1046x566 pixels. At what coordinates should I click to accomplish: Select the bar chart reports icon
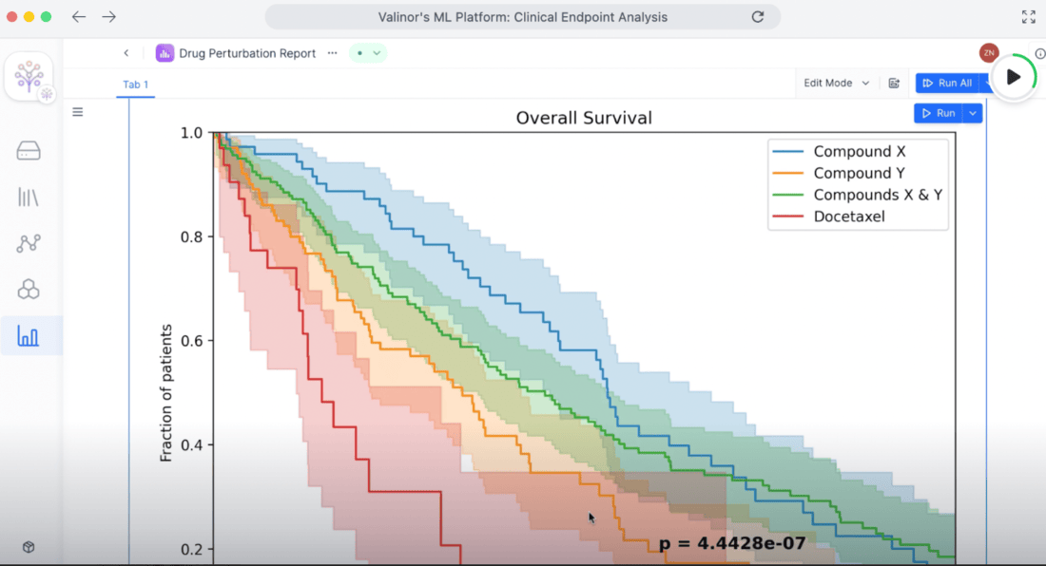pos(29,335)
